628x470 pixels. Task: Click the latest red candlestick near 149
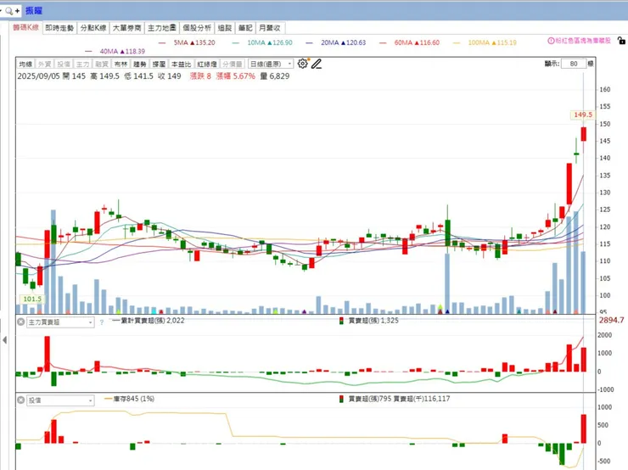pyautogui.click(x=584, y=134)
